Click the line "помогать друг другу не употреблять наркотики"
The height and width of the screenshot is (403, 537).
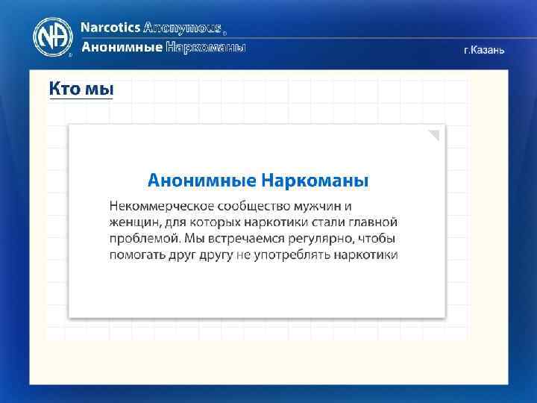click(x=254, y=255)
